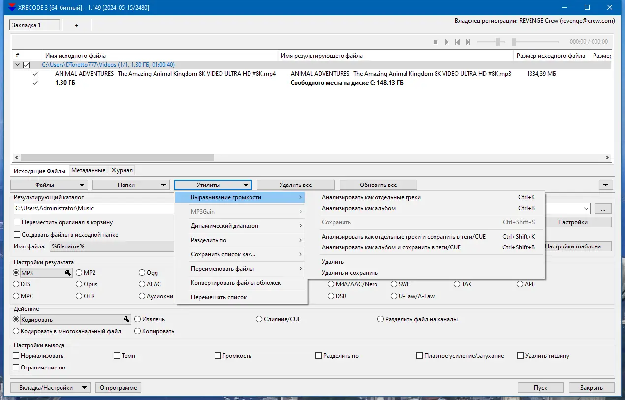Toggle checkbox for the Videos folder group

coord(27,65)
